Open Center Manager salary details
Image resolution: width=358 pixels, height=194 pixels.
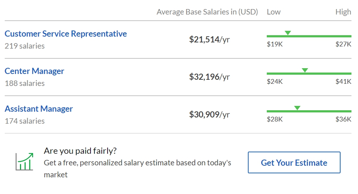point(34,71)
